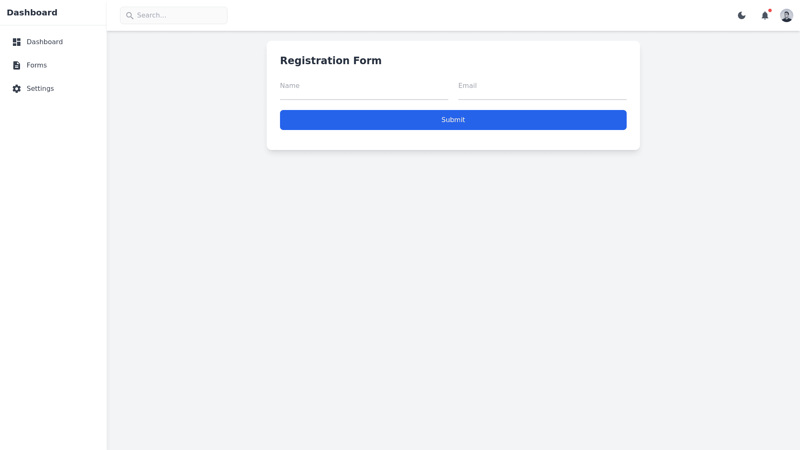Screen dimensions: 800x450
Task: Click the Email placeholder label
Action: pyautogui.click(x=467, y=86)
